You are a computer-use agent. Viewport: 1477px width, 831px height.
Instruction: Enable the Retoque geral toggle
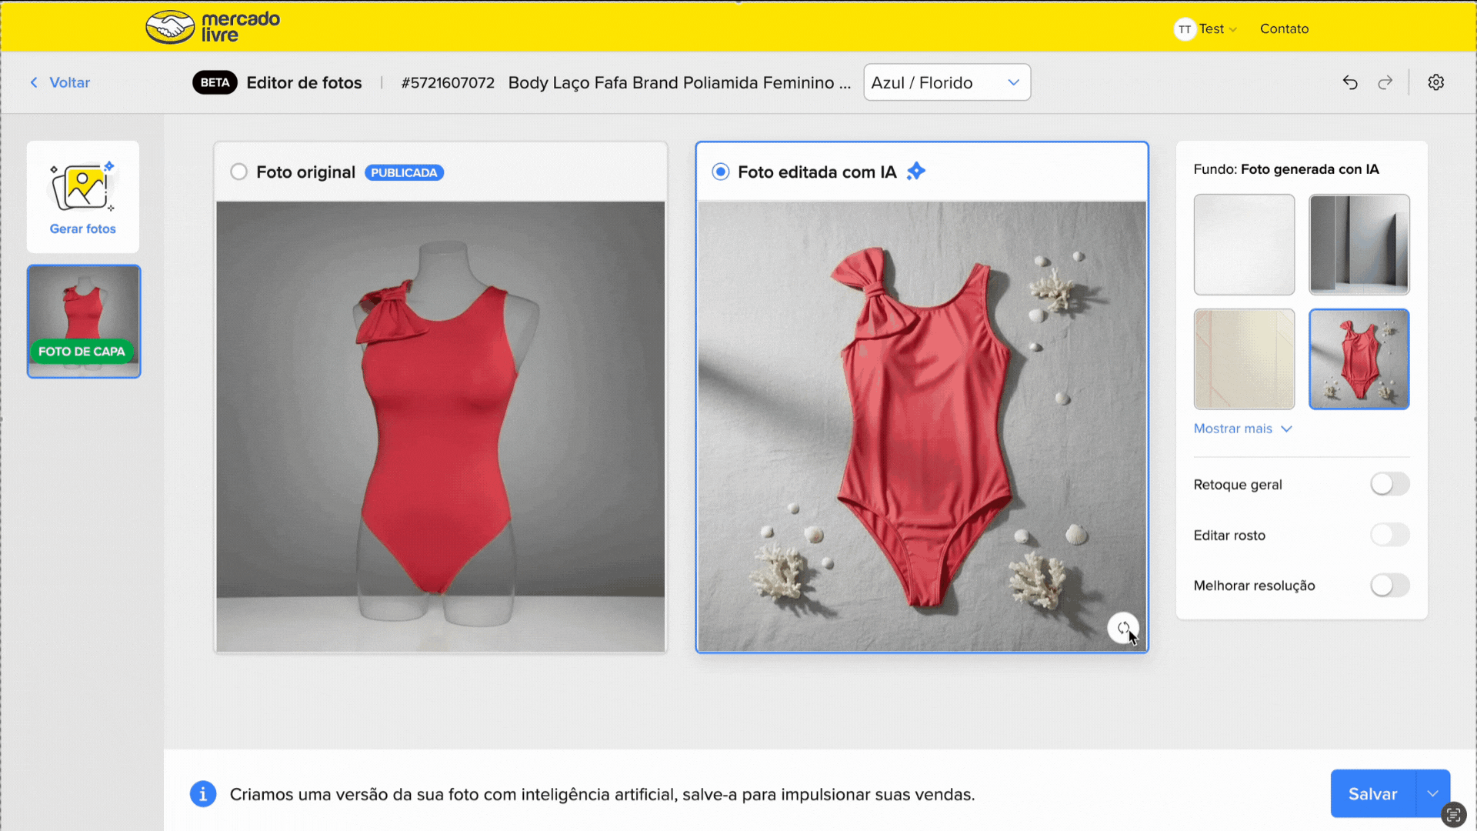[1389, 484]
